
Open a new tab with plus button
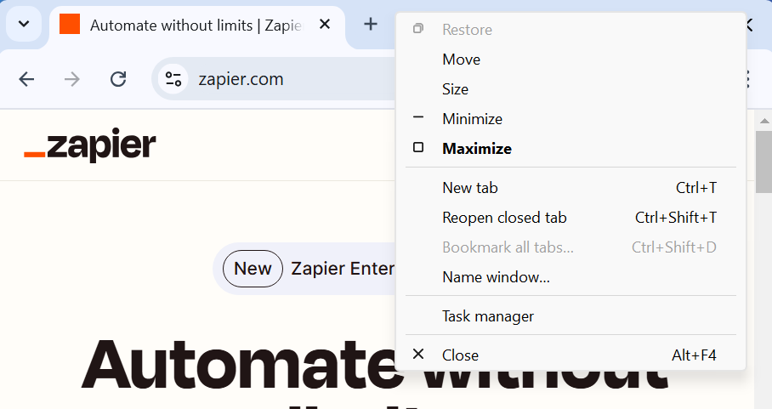point(370,24)
